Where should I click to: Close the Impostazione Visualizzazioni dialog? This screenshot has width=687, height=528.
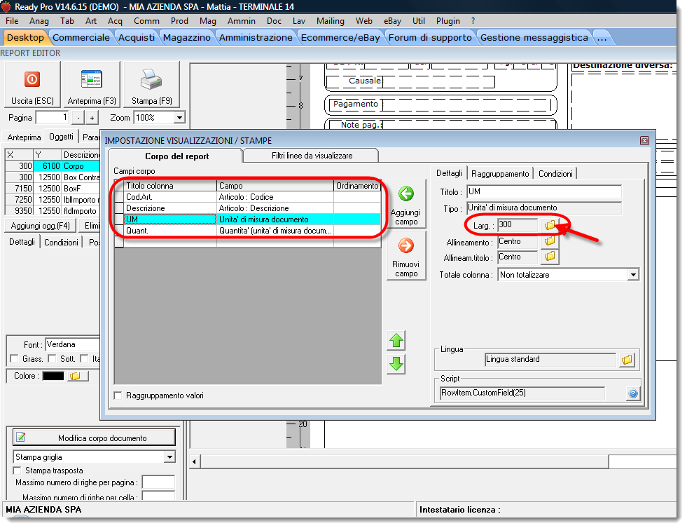pos(644,140)
